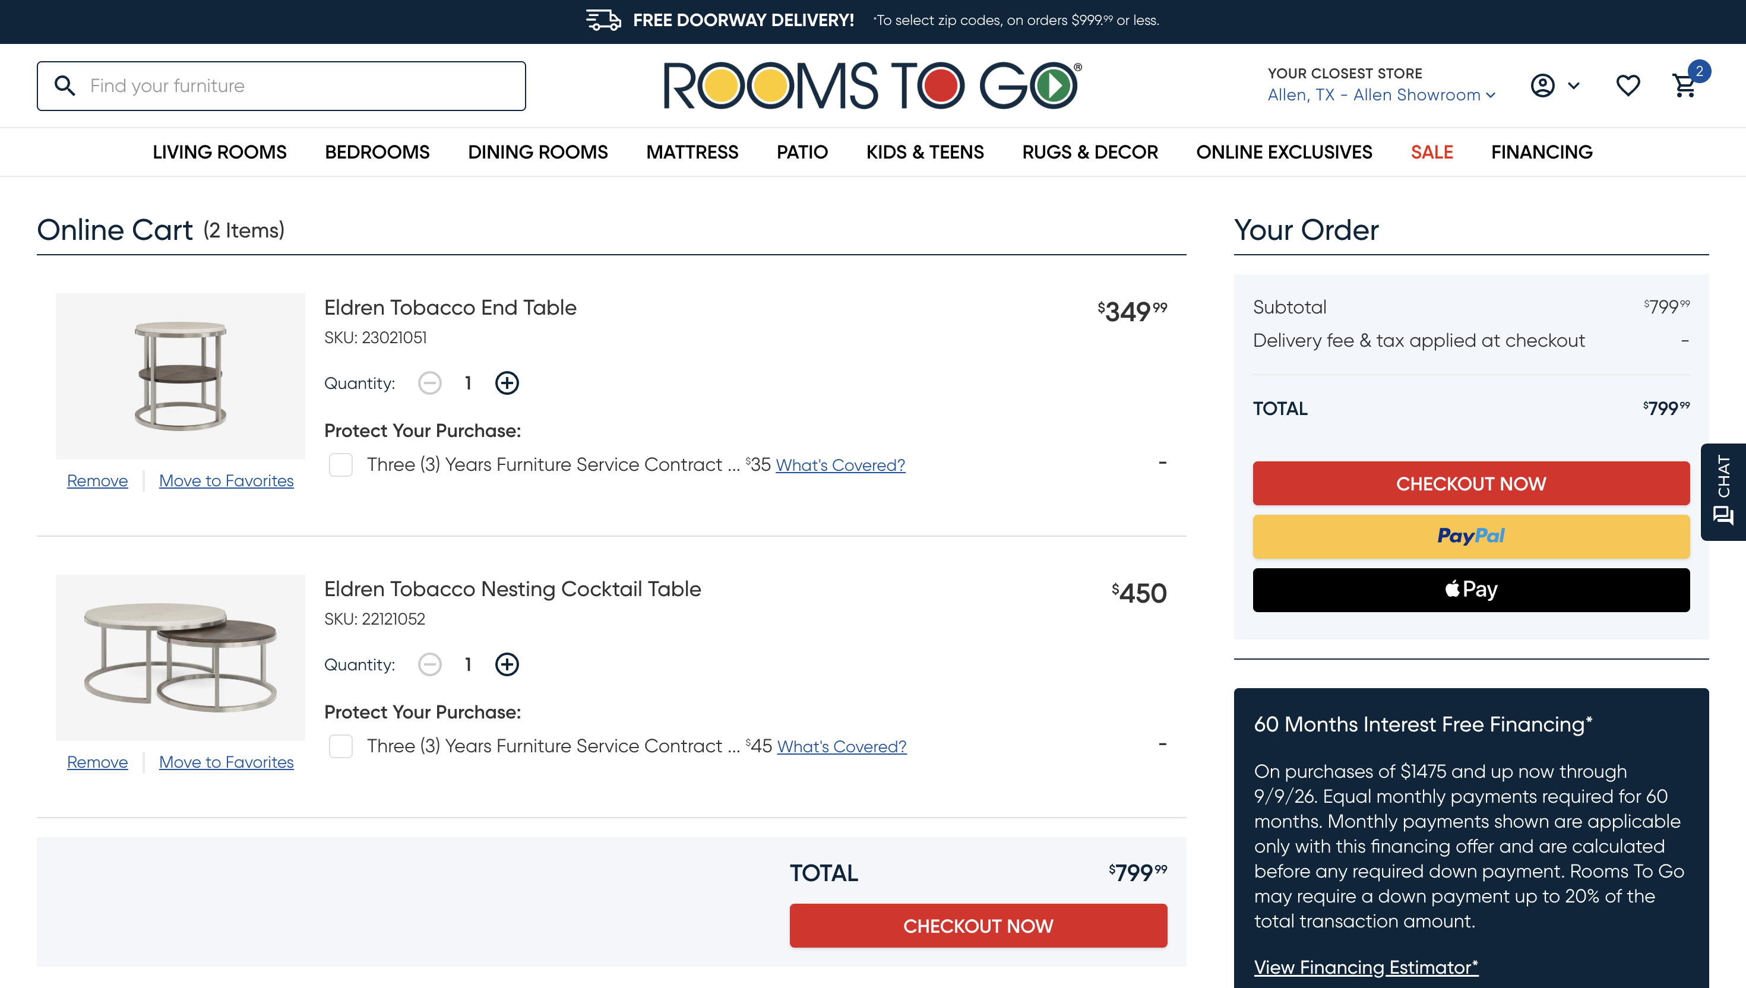
Task: Pay with the PayPal button
Action: coord(1471,537)
